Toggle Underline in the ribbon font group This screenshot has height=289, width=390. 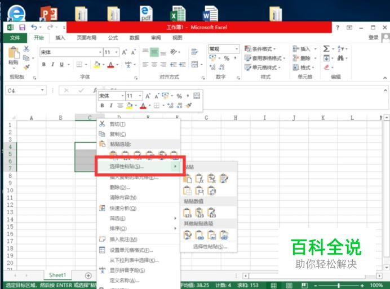point(61,65)
